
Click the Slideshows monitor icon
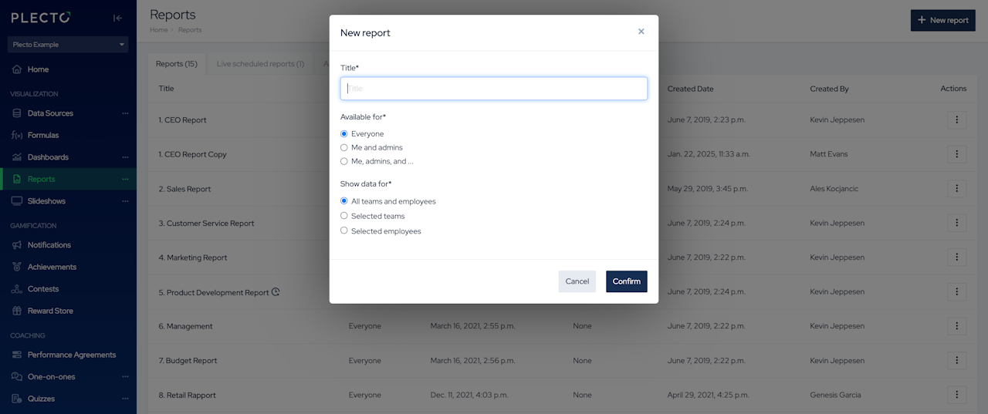coord(17,201)
